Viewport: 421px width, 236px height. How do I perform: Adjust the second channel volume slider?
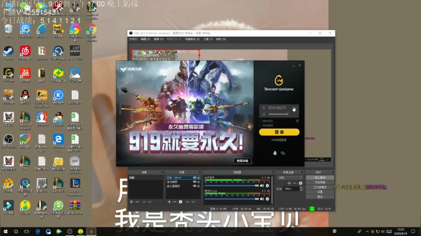click(232, 199)
